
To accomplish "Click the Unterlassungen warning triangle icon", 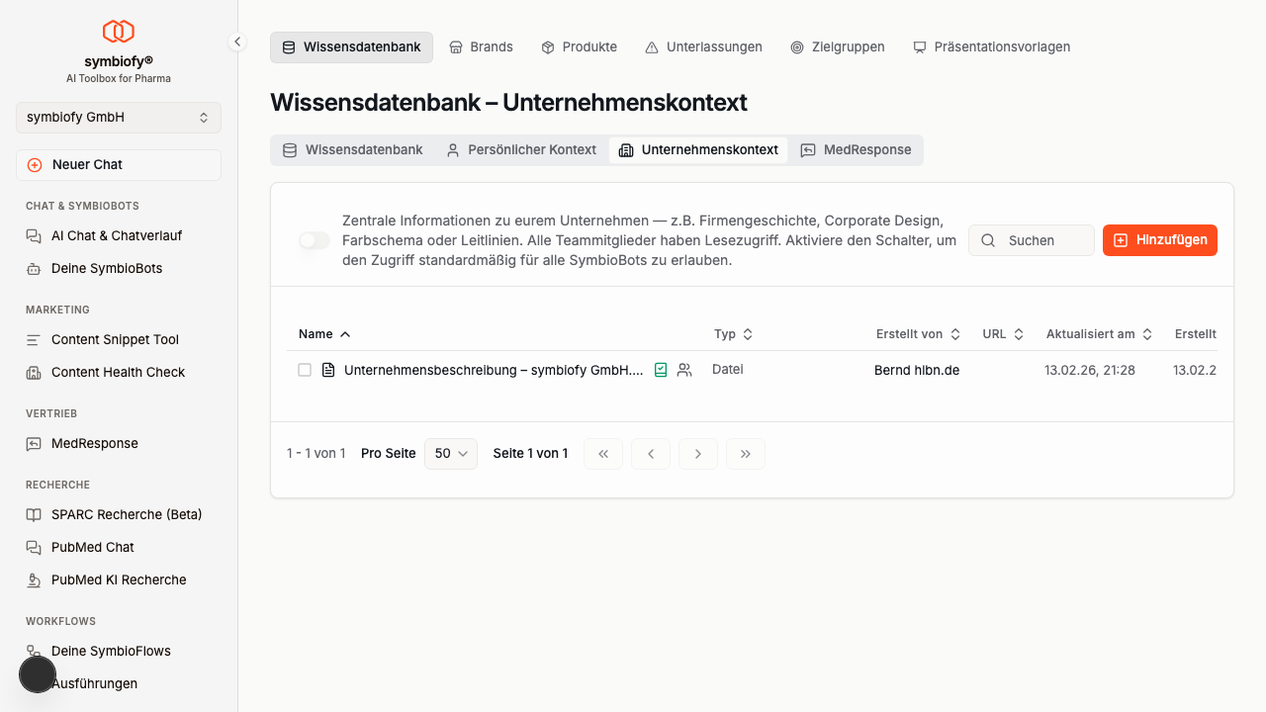I will [x=652, y=46].
